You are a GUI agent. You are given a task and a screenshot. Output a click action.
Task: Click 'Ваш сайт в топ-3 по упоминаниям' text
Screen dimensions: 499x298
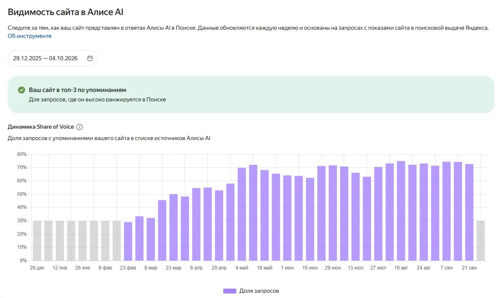[x=77, y=90]
